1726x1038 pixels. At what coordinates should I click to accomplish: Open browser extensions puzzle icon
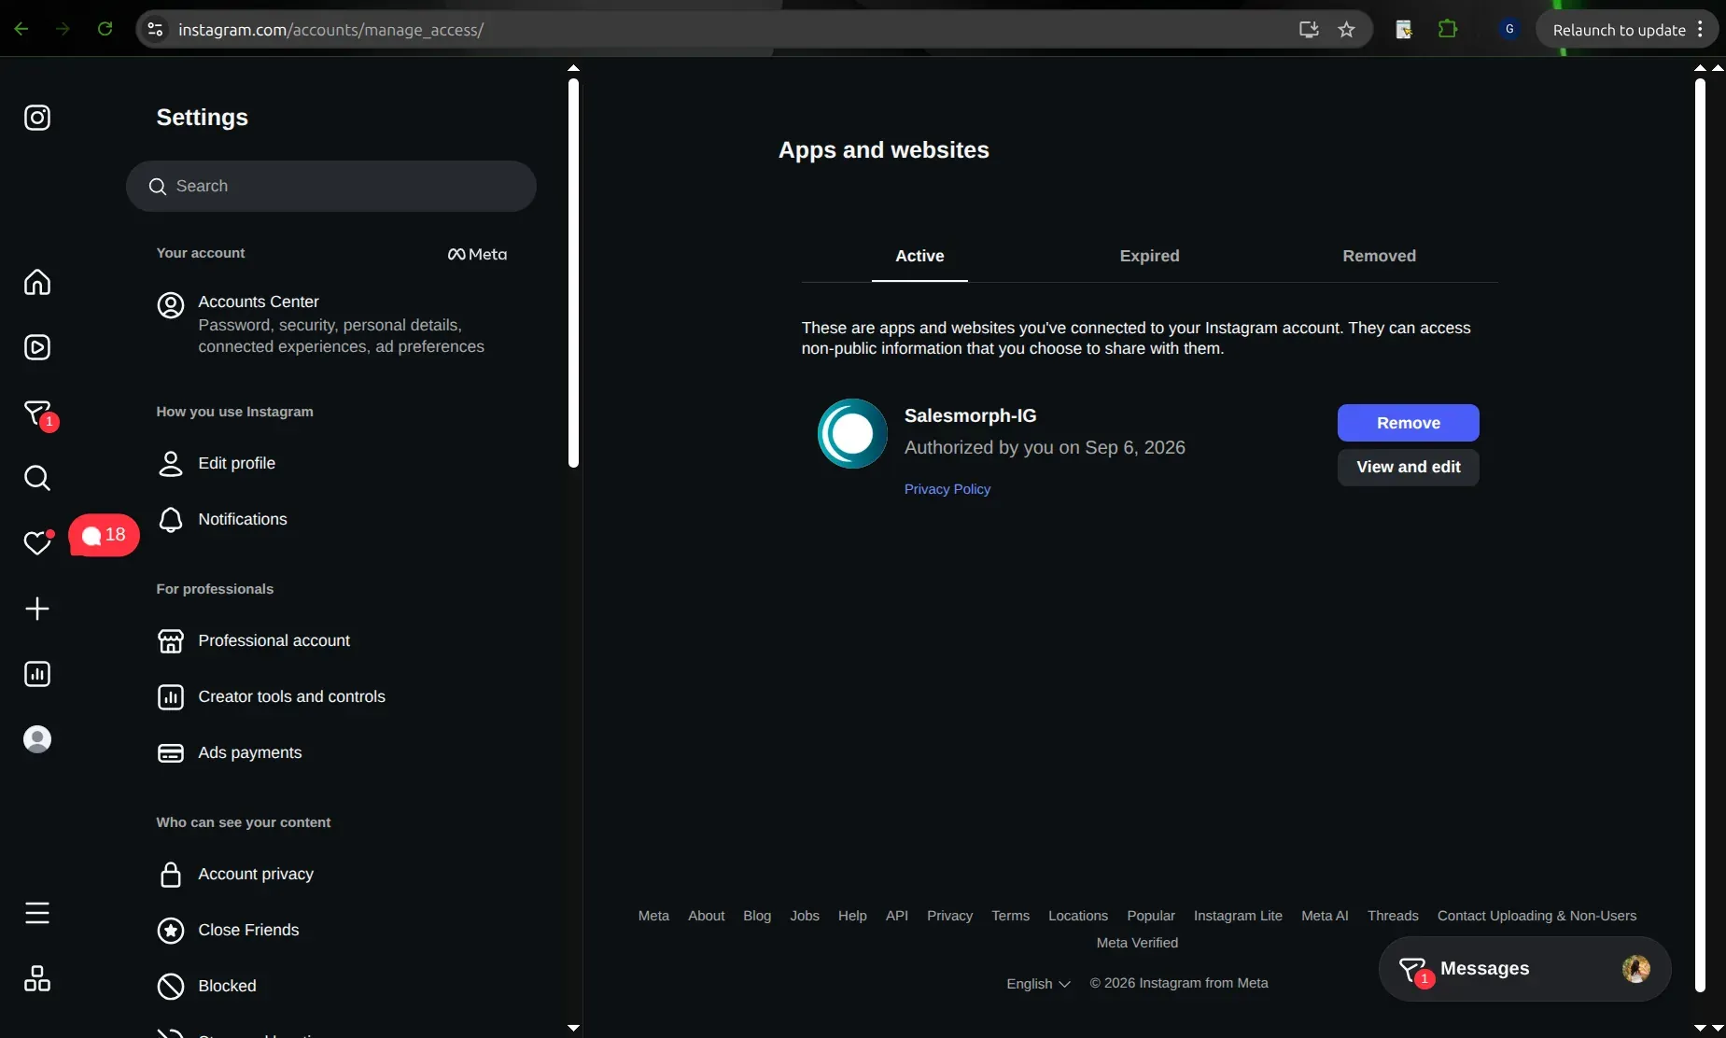click(x=1448, y=29)
